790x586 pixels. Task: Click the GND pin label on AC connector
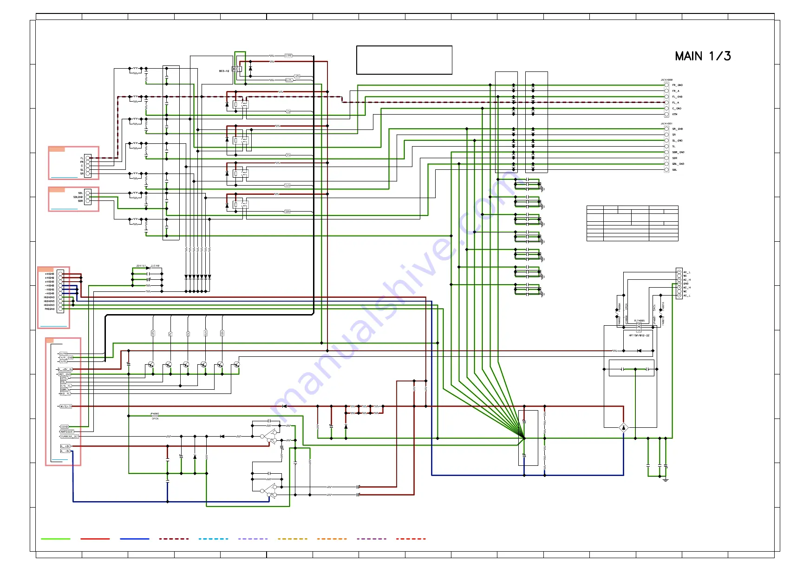pos(686,284)
